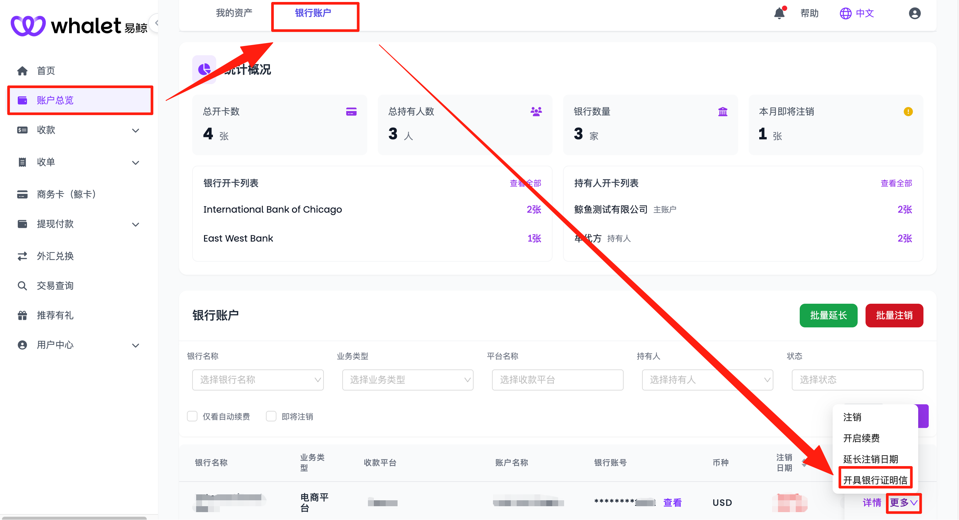Select the 账户总览 sidebar icon
The image size is (959, 520).
tap(23, 100)
